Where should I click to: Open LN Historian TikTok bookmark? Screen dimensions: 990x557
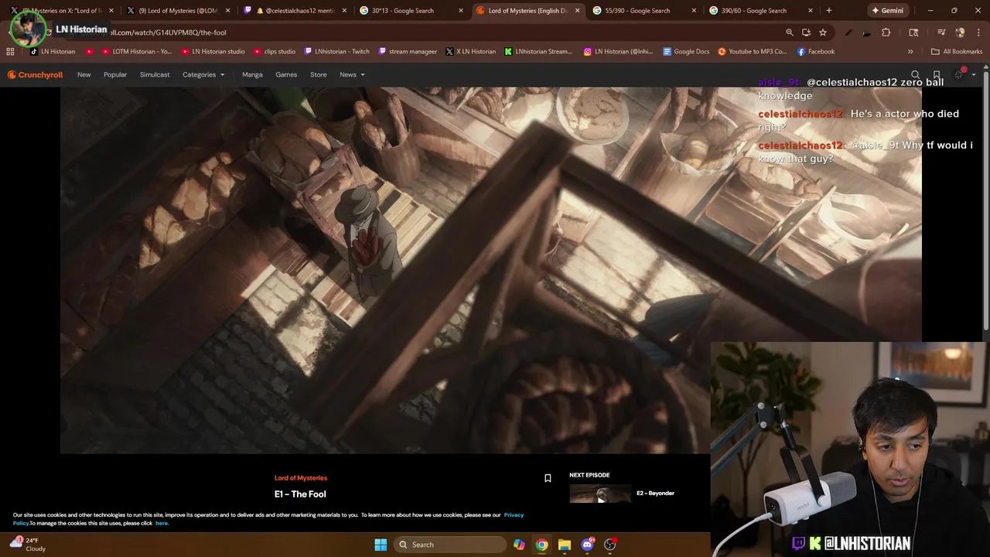pyautogui.click(x=53, y=52)
